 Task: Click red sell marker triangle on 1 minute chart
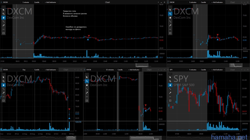point(89,36)
